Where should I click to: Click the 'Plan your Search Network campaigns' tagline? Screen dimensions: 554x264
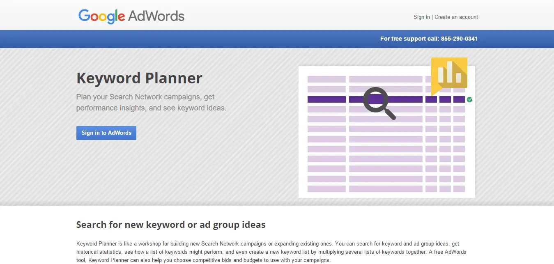[151, 103]
